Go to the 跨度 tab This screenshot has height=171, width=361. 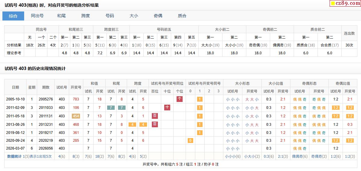(86, 16)
